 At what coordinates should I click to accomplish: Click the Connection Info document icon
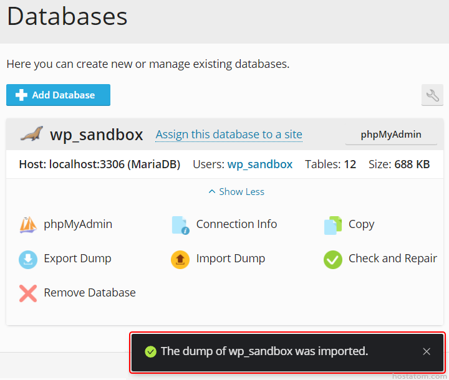(180, 225)
